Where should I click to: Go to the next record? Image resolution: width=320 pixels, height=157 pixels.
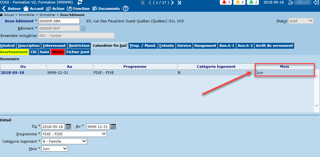tap(172, 3)
